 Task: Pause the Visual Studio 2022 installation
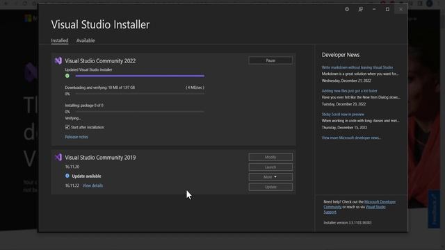click(x=270, y=60)
